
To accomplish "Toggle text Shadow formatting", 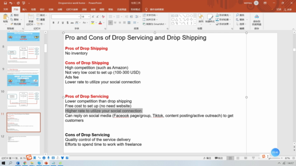I will tap(68, 23).
